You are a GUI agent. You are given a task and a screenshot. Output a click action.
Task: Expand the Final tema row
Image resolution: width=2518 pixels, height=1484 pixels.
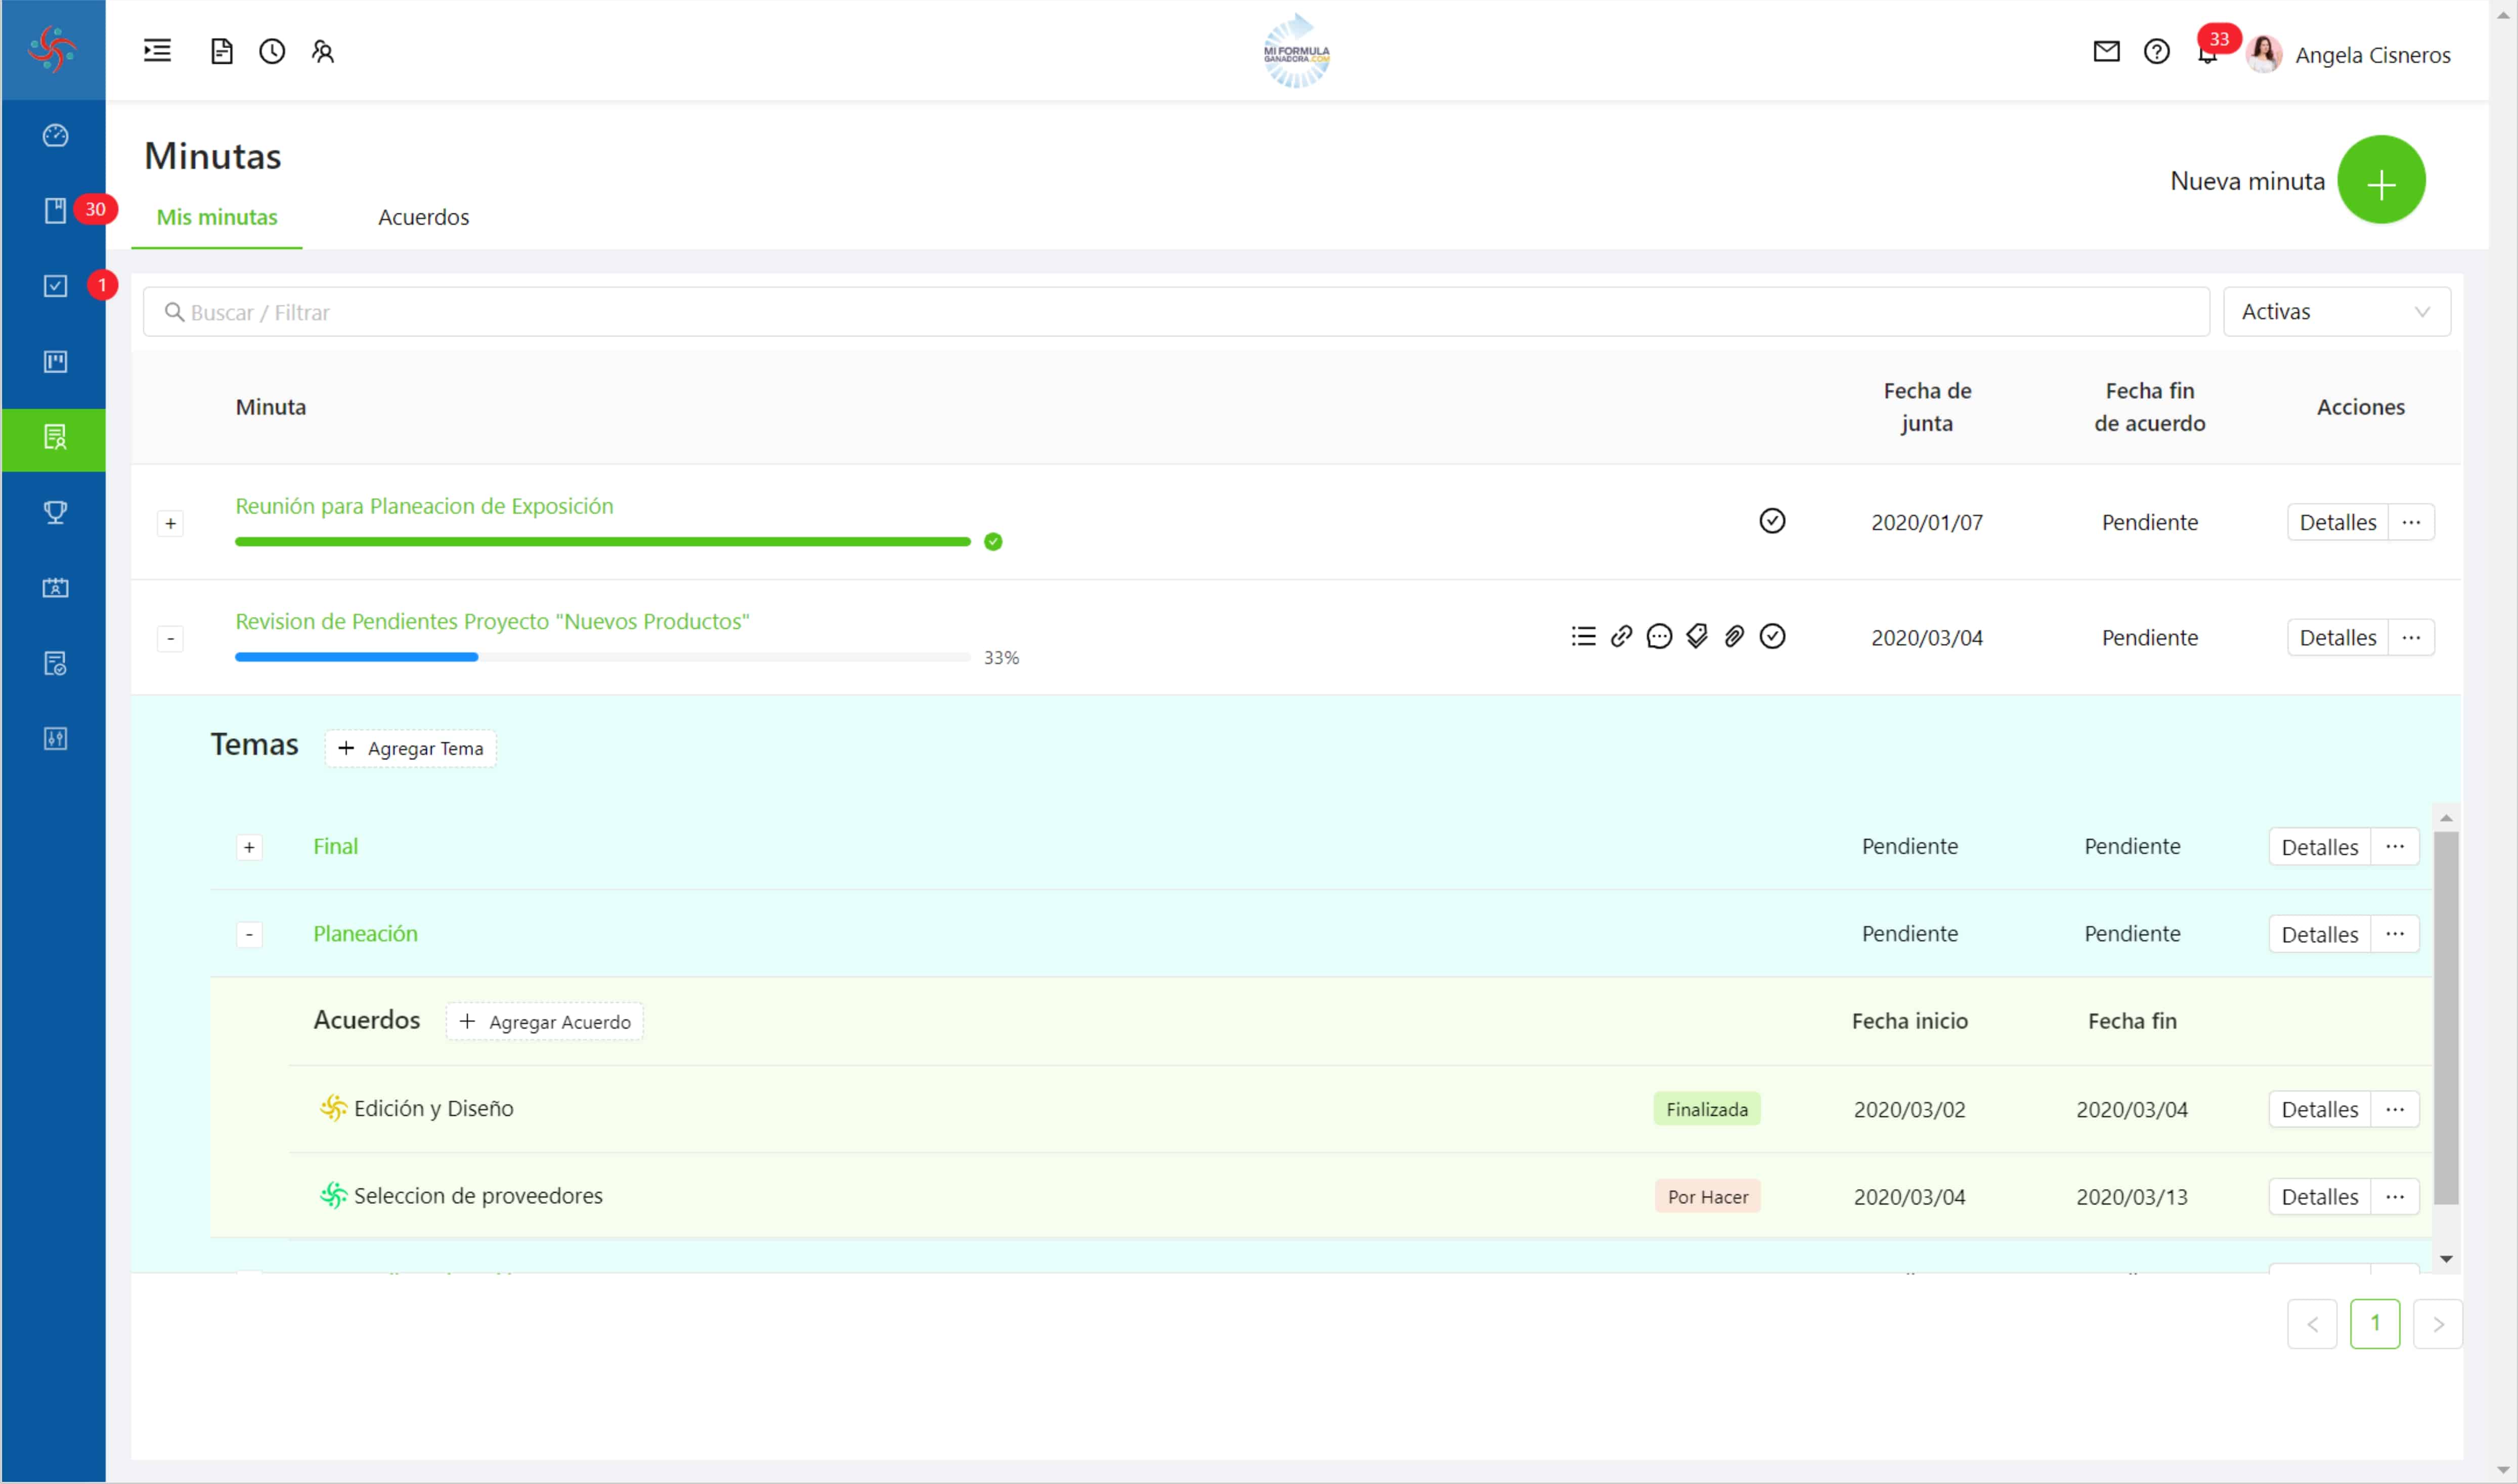click(x=249, y=847)
